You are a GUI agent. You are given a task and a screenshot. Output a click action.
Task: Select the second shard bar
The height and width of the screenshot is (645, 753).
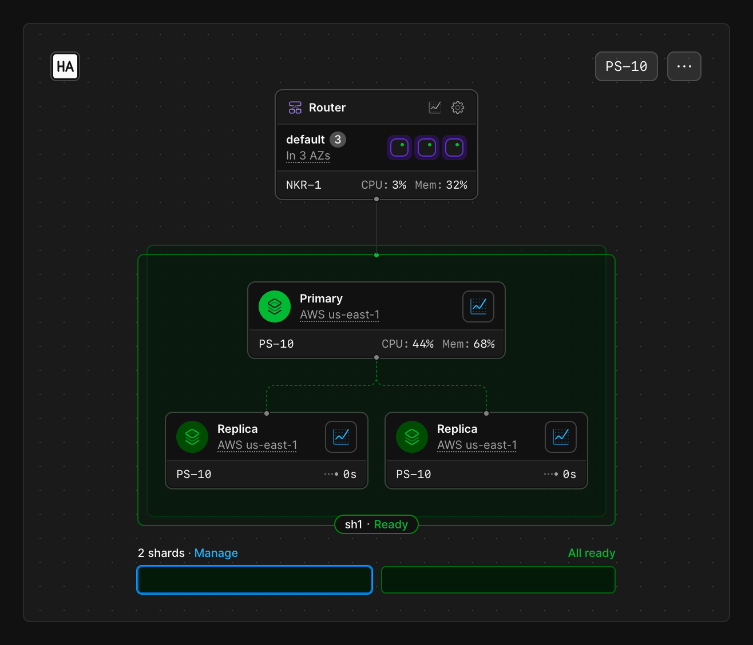pyautogui.click(x=498, y=580)
